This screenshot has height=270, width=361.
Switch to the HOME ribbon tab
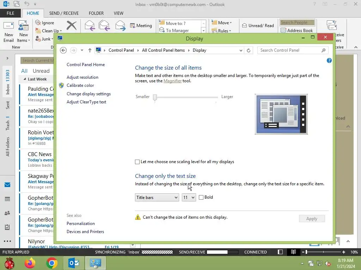[x=33, y=13]
